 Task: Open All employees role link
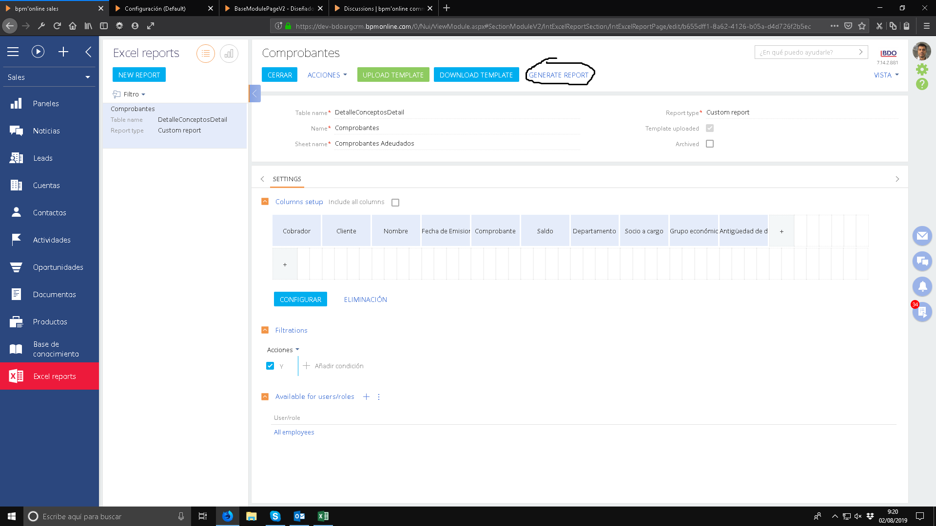pos(294,432)
